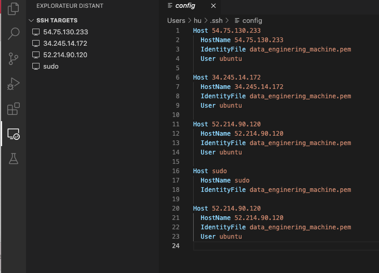Click 'HostName sudo' on line 17
Image resolution: width=379 pixels, height=273 pixels.
(x=225, y=180)
